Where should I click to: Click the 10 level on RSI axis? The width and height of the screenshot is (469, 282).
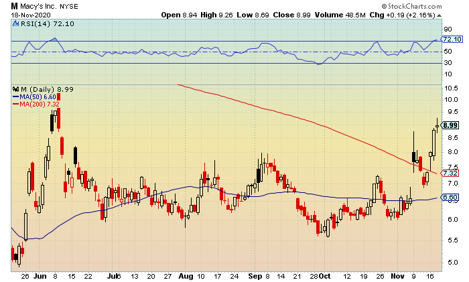point(448,74)
